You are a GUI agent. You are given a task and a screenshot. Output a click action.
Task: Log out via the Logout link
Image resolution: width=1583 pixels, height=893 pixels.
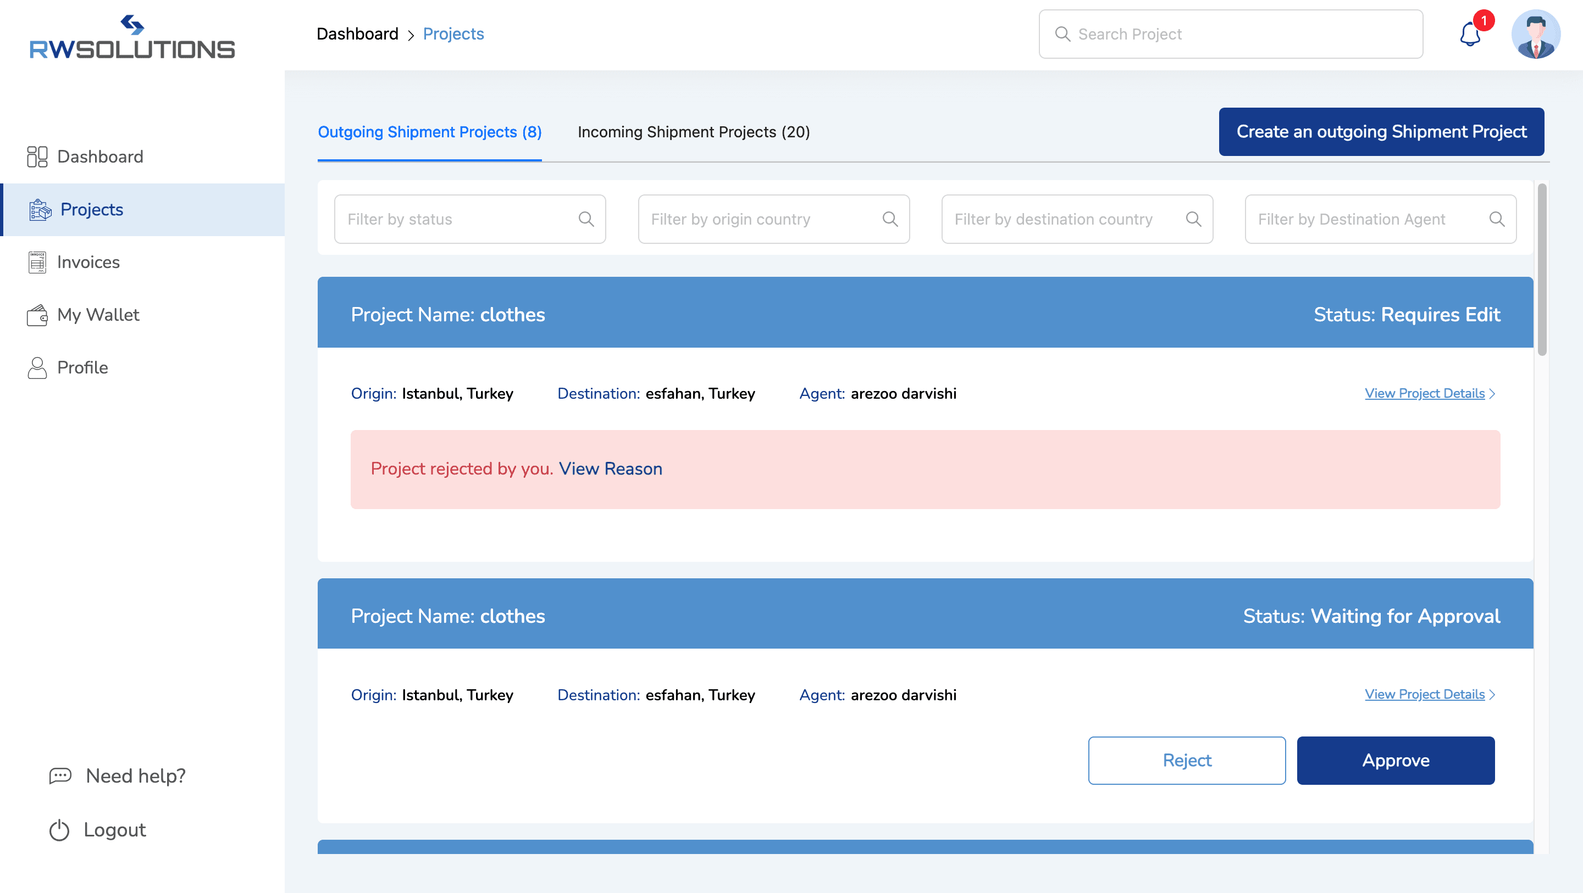(114, 830)
